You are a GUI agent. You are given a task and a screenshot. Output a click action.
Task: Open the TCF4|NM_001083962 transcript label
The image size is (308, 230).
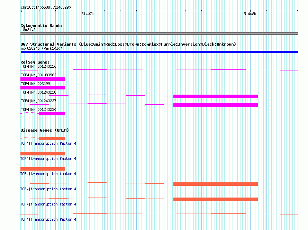tap(38, 75)
